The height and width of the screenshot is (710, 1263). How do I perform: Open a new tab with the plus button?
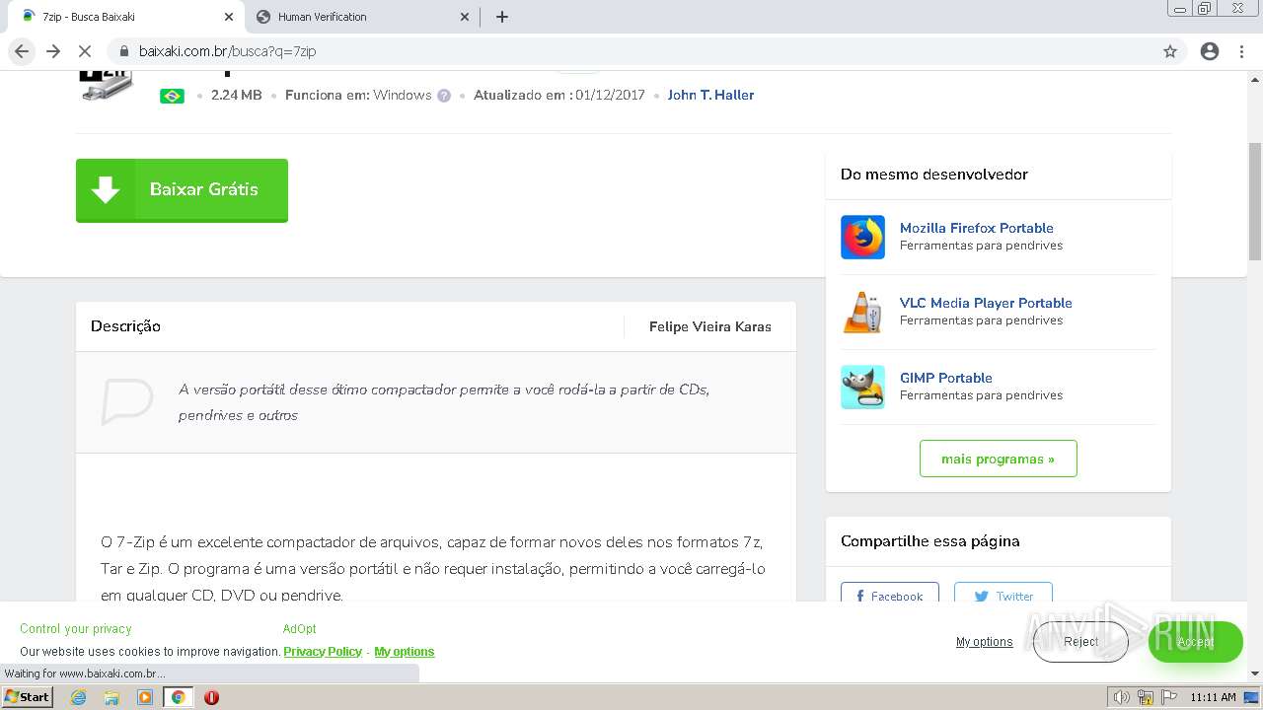coord(502,17)
